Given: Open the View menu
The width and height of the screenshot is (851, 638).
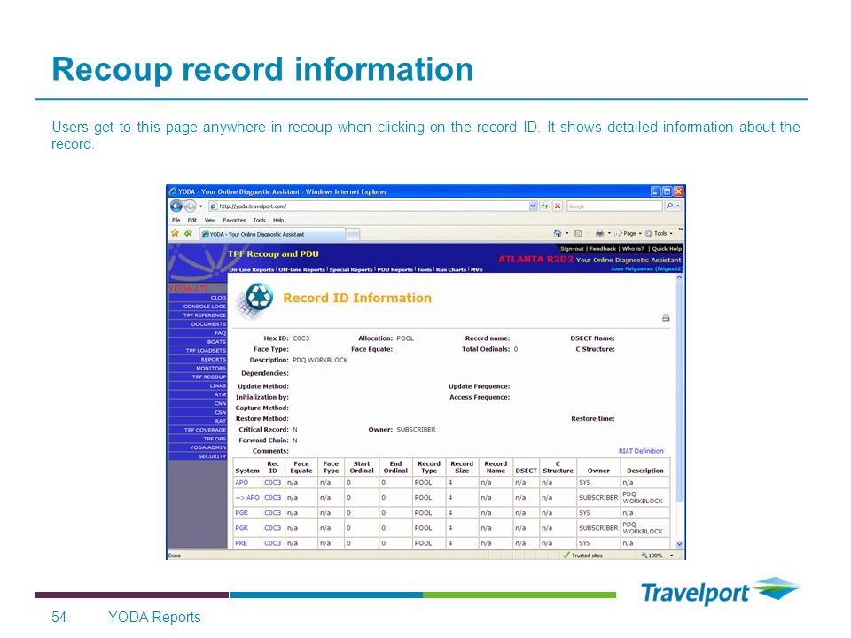Looking at the screenshot, I should (x=210, y=221).
